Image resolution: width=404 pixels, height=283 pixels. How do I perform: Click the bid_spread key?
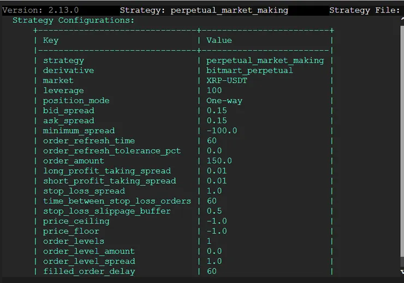(69, 111)
